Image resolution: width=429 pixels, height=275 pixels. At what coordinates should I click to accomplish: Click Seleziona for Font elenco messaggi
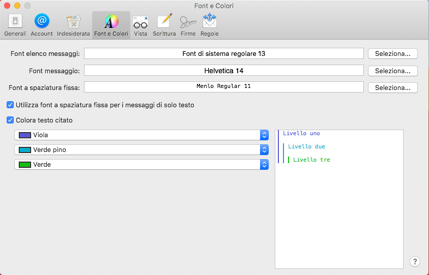point(392,53)
